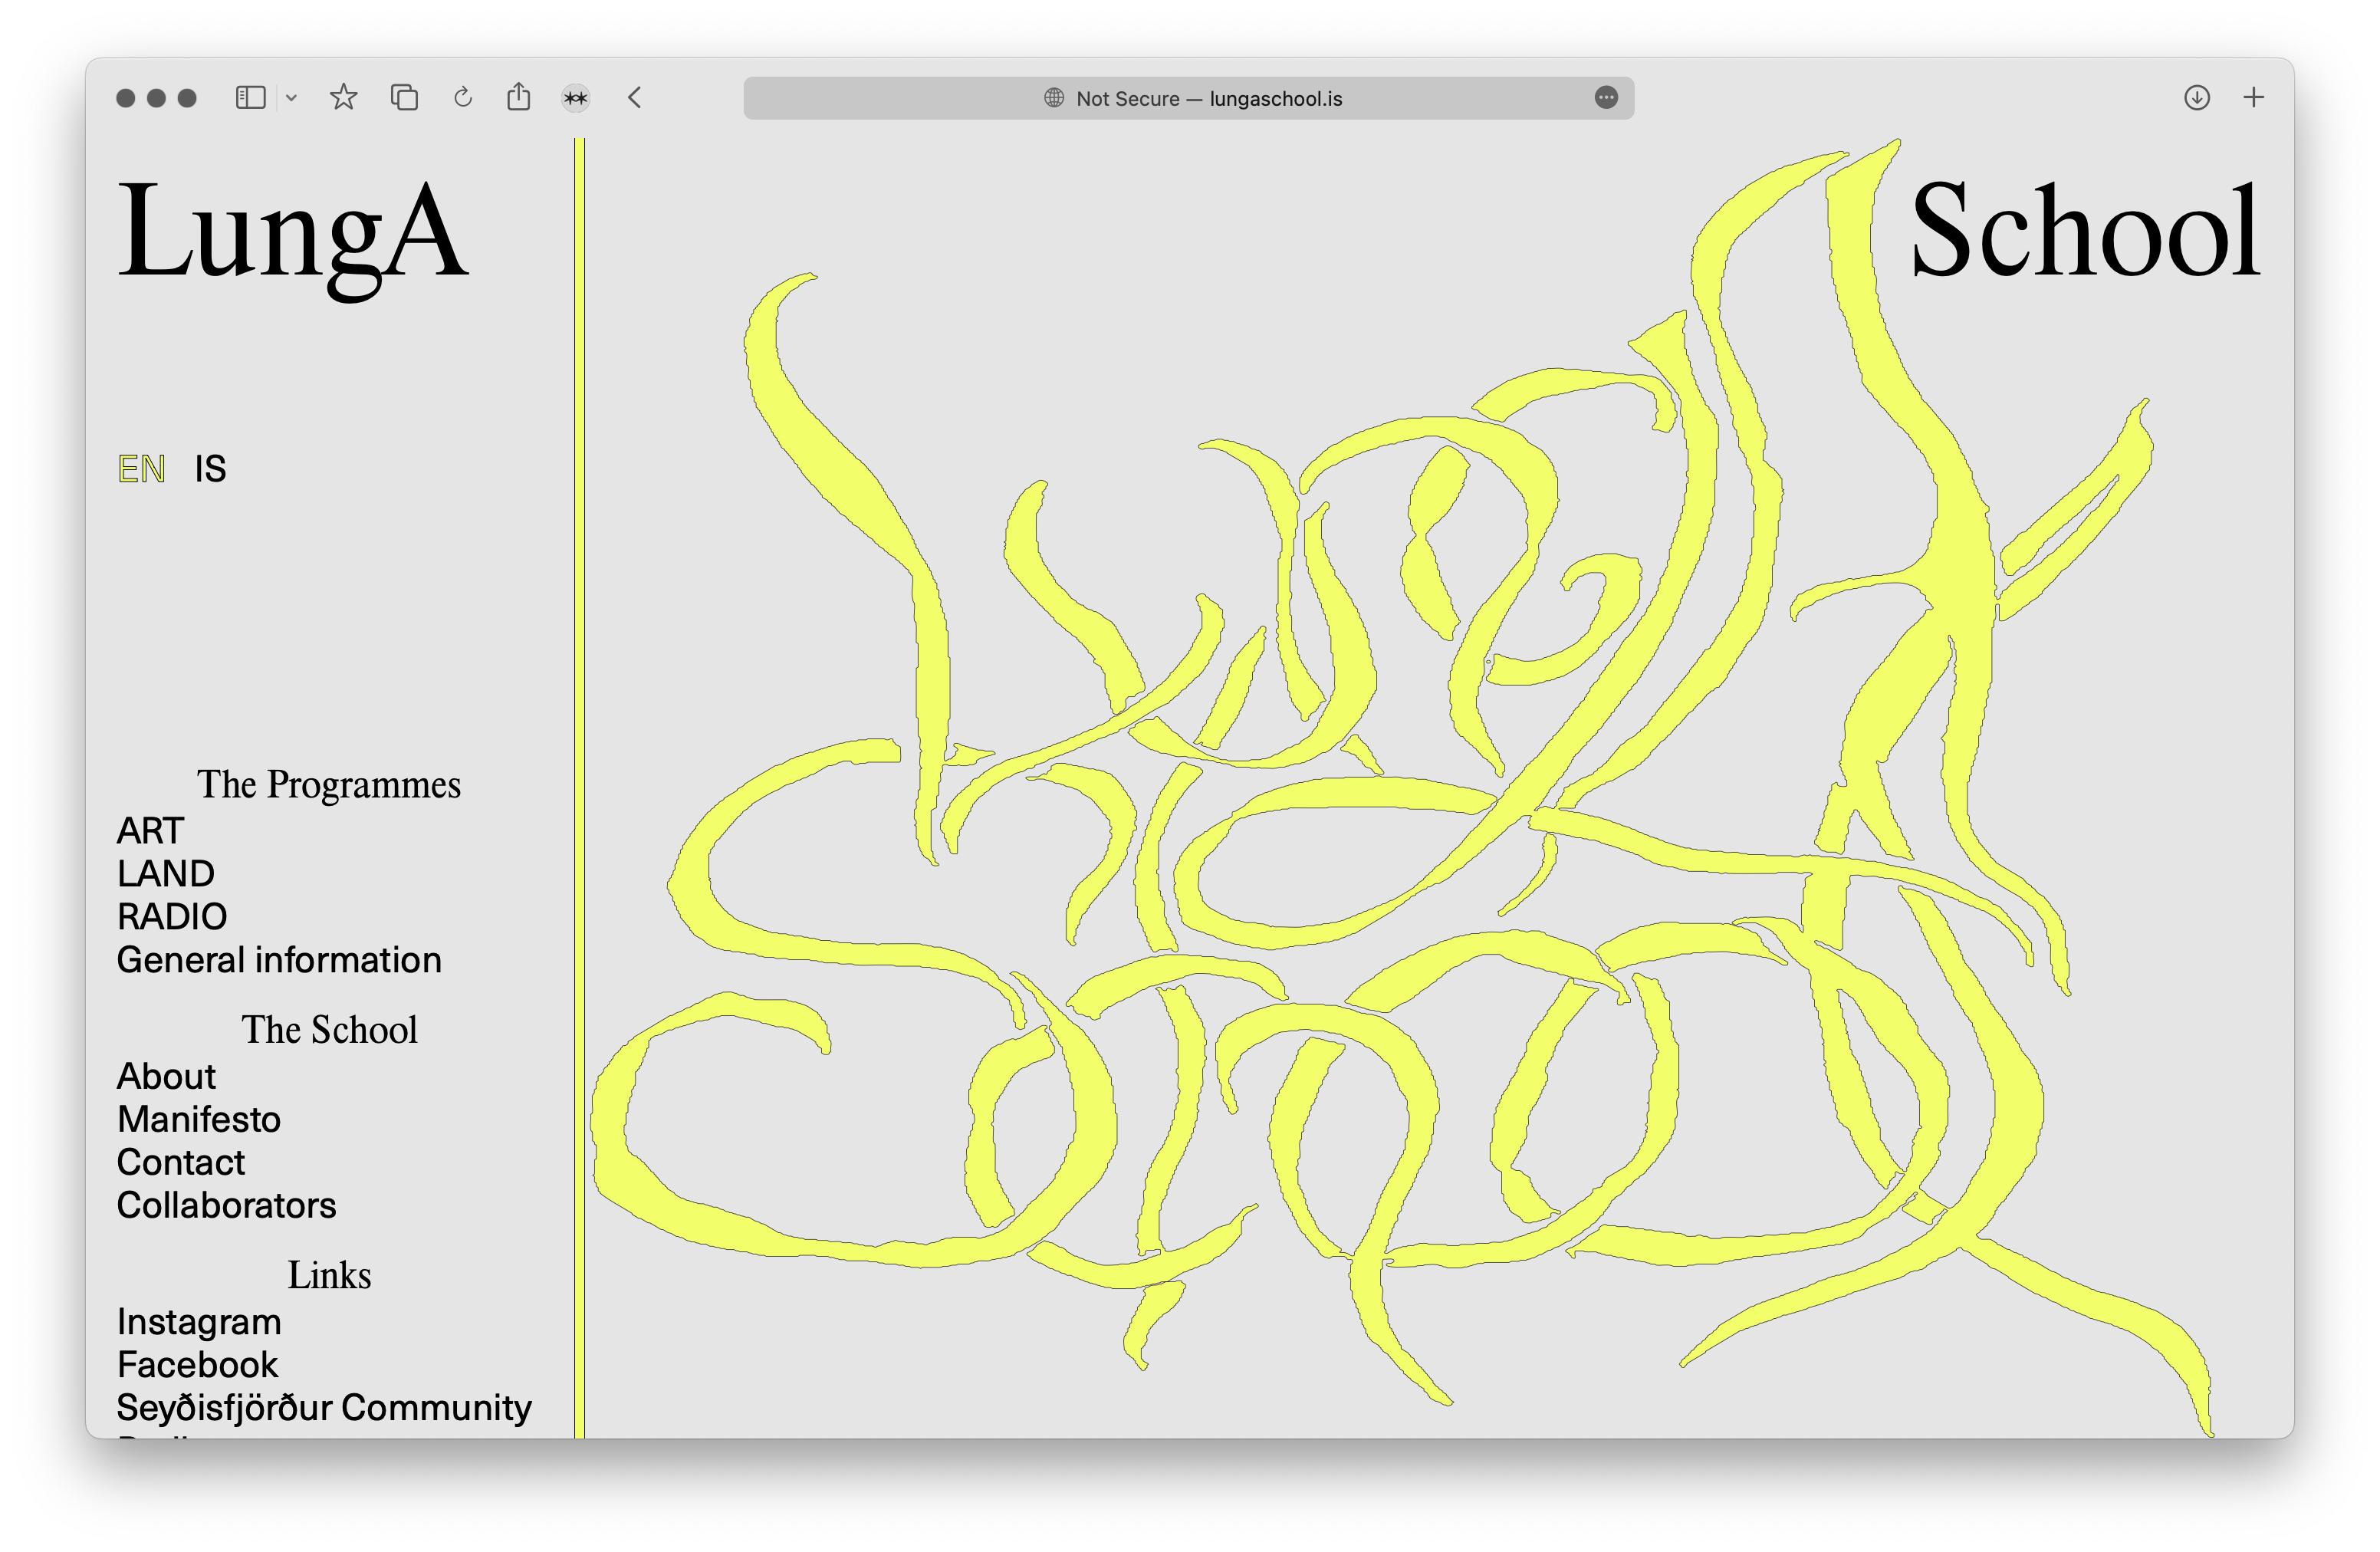Click the LungA title logo

(x=292, y=232)
